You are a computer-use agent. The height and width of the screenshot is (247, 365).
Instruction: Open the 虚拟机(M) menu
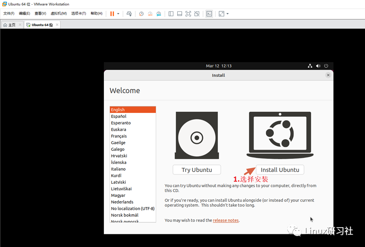[x=59, y=13]
